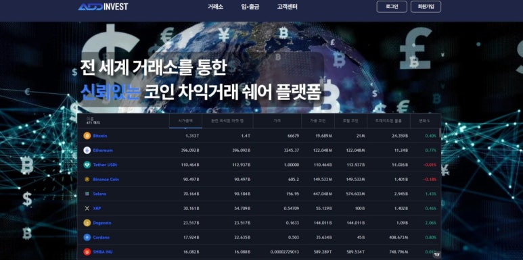Click the Dogecoin coin icon
Screen dimensions: 523x260
pos(87,223)
